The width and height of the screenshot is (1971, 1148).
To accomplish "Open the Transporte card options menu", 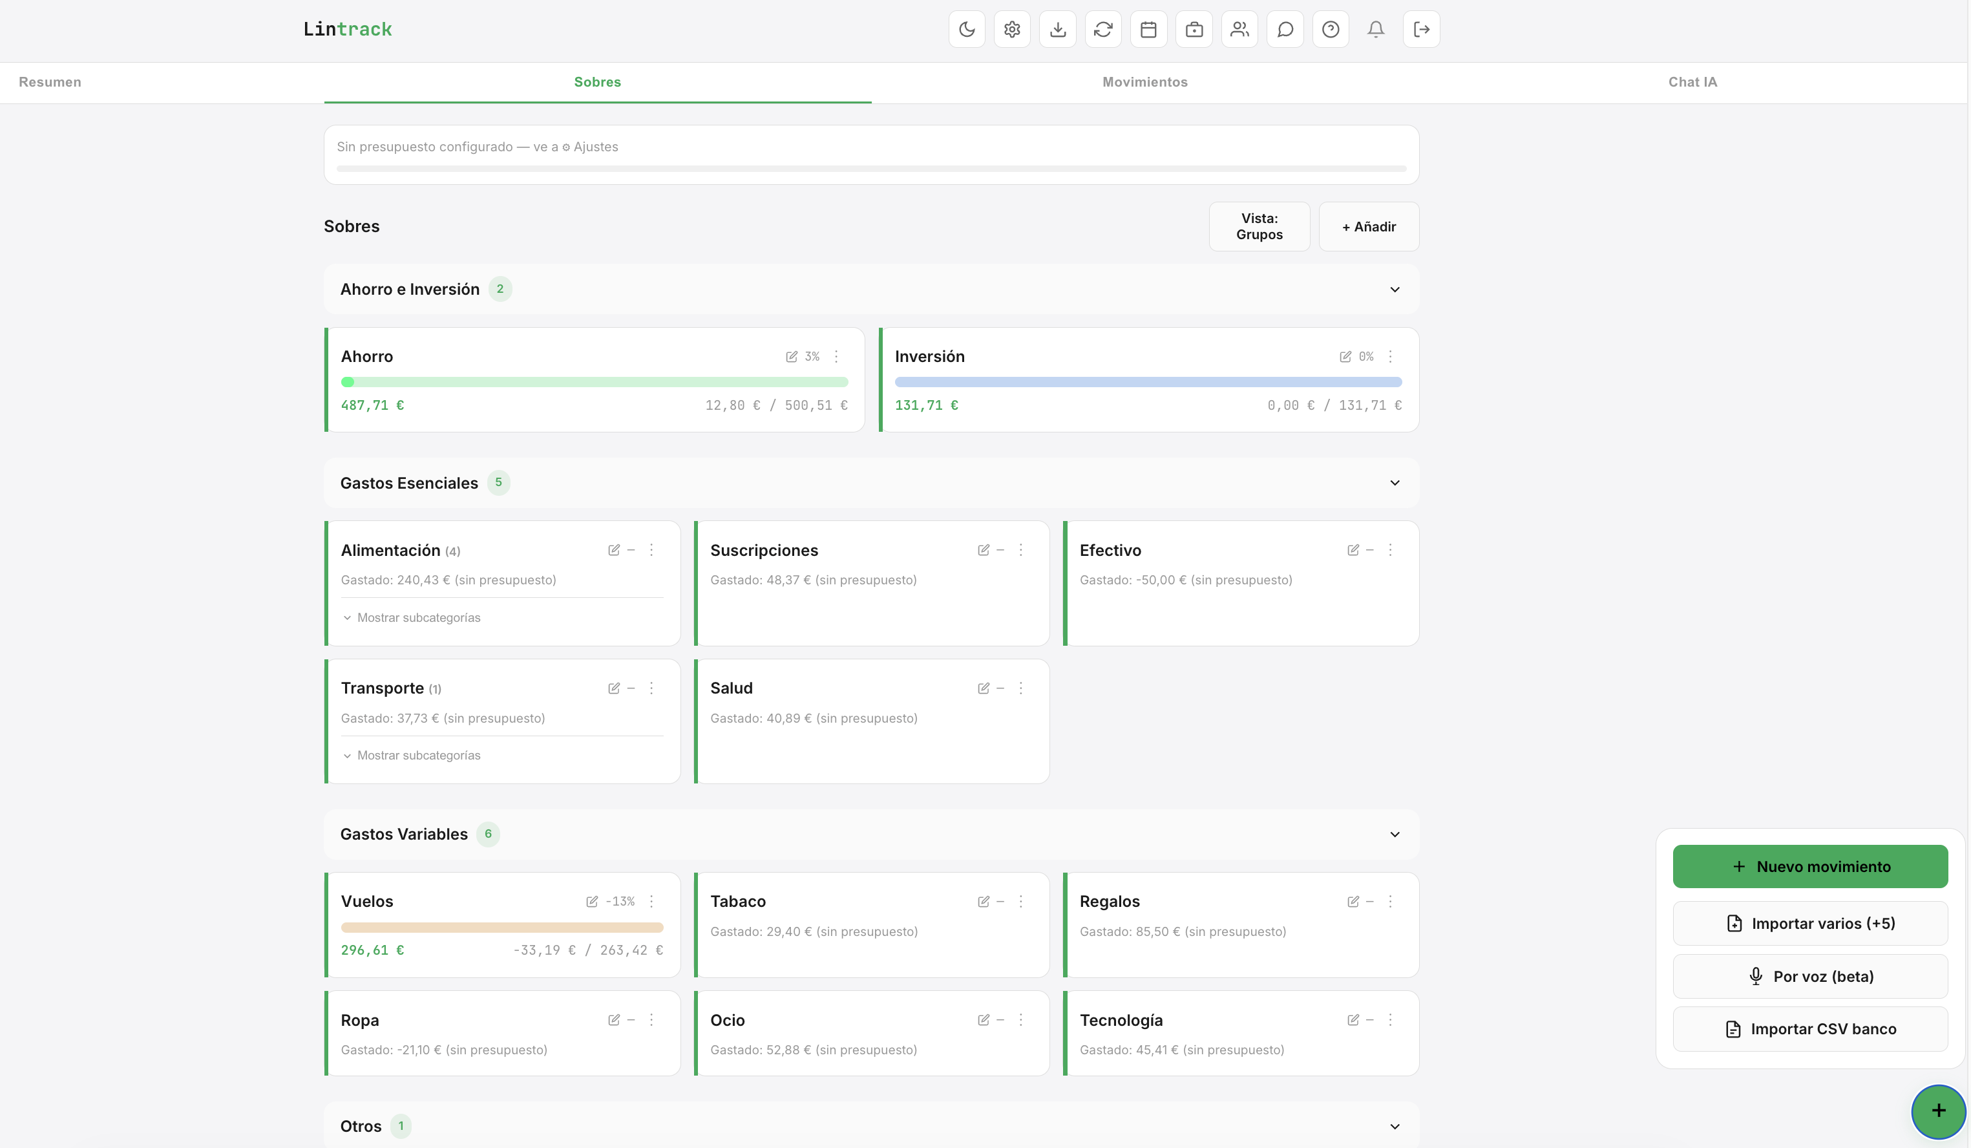I will (651, 688).
